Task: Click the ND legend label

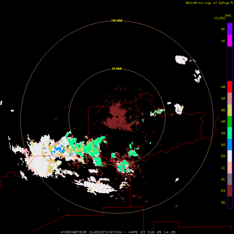Action: click(223, 203)
